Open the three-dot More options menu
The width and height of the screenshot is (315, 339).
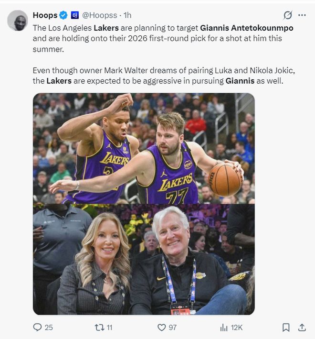coord(302,15)
